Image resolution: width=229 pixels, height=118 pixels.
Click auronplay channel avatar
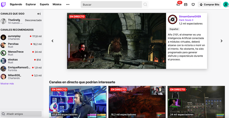pos(3,38)
